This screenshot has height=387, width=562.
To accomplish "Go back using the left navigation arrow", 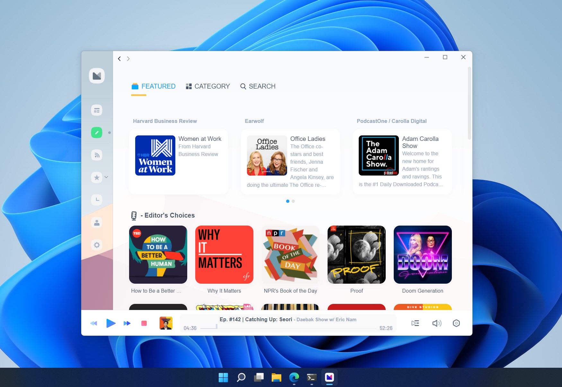I will 119,58.
